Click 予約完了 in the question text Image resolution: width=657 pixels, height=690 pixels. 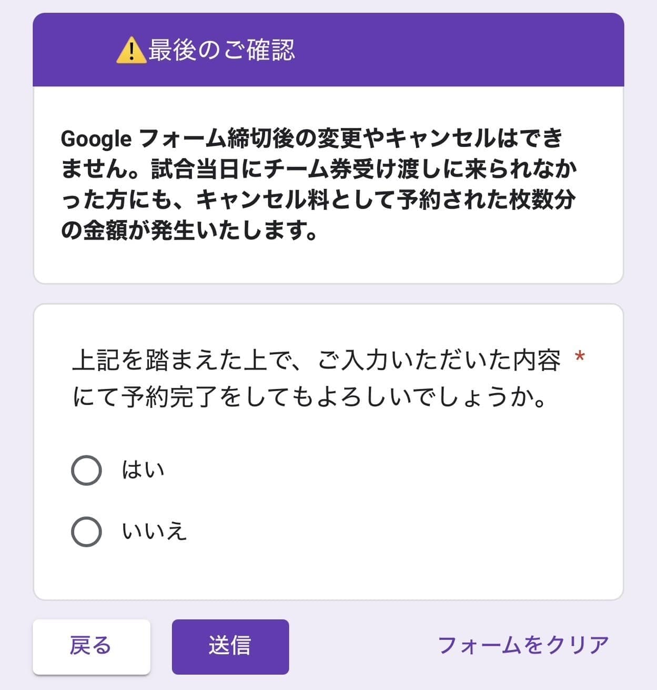[169, 397]
